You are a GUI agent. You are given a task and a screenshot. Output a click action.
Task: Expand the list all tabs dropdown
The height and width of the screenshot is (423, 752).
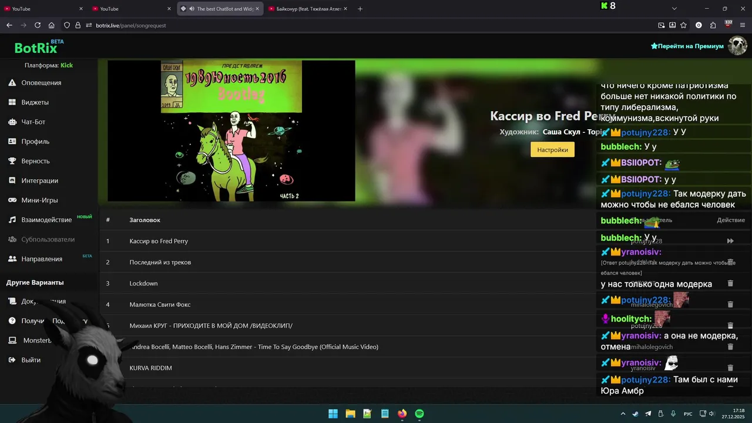(674, 9)
